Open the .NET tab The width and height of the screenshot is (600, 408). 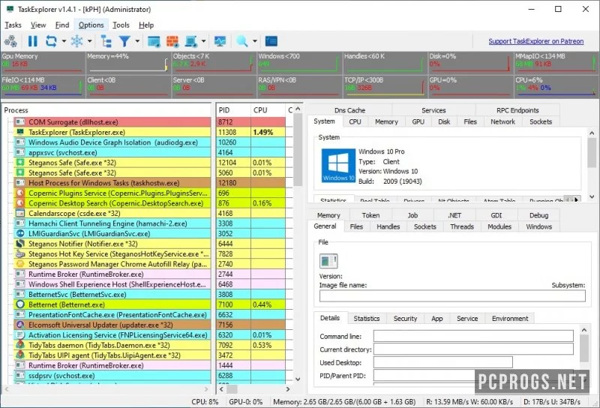[454, 215]
